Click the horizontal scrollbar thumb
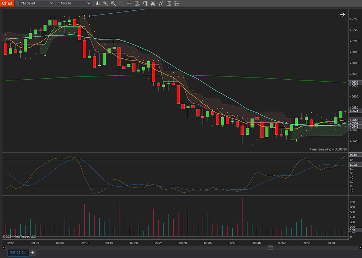The image size is (362, 258). click(x=270, y=248)
